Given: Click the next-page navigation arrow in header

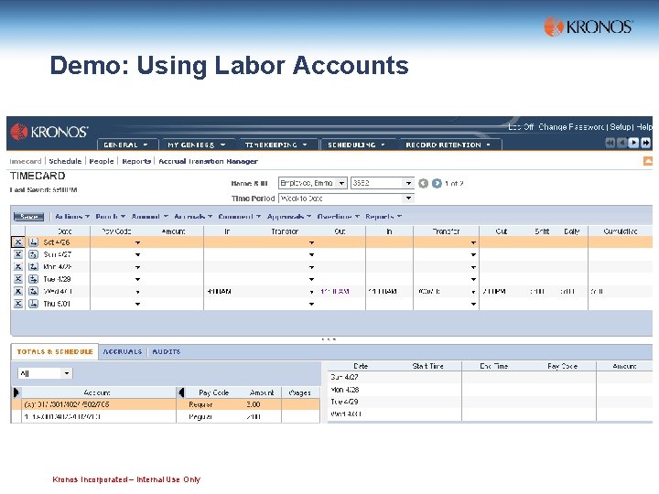Looking at the screenshot, I should (x=633, y=143).
